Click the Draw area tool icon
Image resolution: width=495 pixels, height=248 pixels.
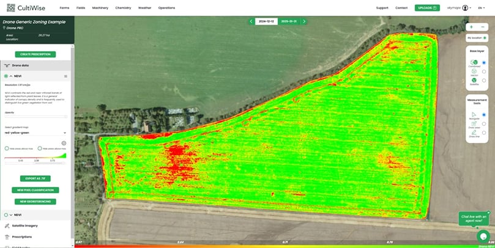[474, 123]
